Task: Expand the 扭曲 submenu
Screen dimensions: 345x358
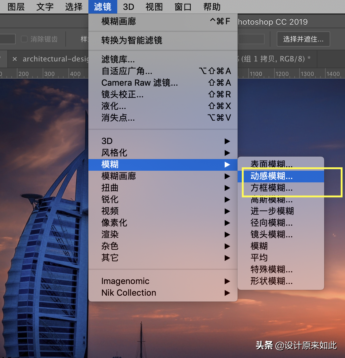Action: [163, 188]
